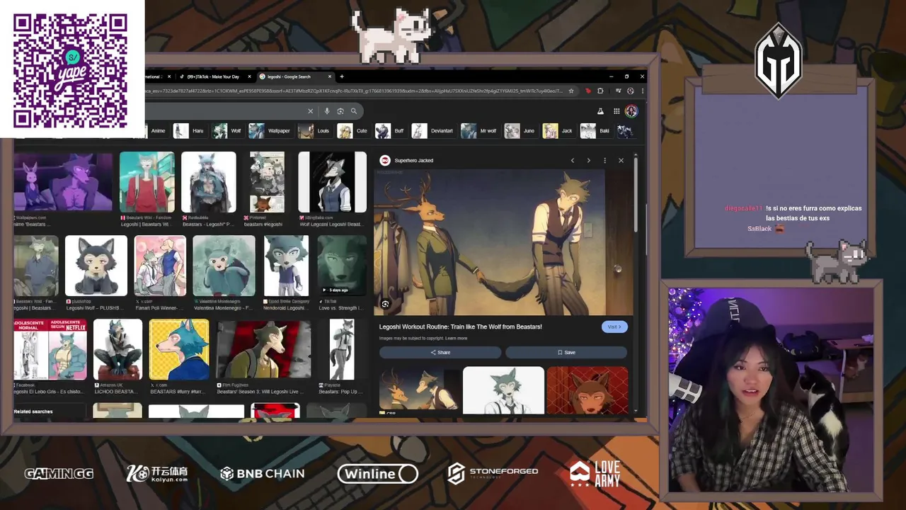The width and height of the screenshot is (906, 510).
Task: Filter images by Juno chip
Action: point(520,131)
